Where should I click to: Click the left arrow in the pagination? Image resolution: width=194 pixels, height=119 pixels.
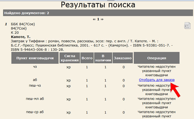pos(94,19)
